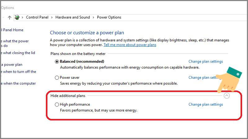
Task: Select the High performance radio button
Action: pos(57,104)
